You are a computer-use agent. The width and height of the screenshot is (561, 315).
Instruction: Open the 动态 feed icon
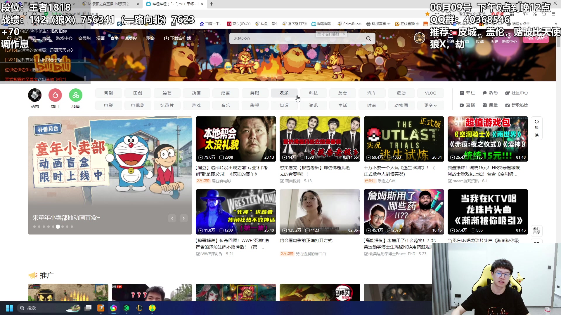point(35,95)
